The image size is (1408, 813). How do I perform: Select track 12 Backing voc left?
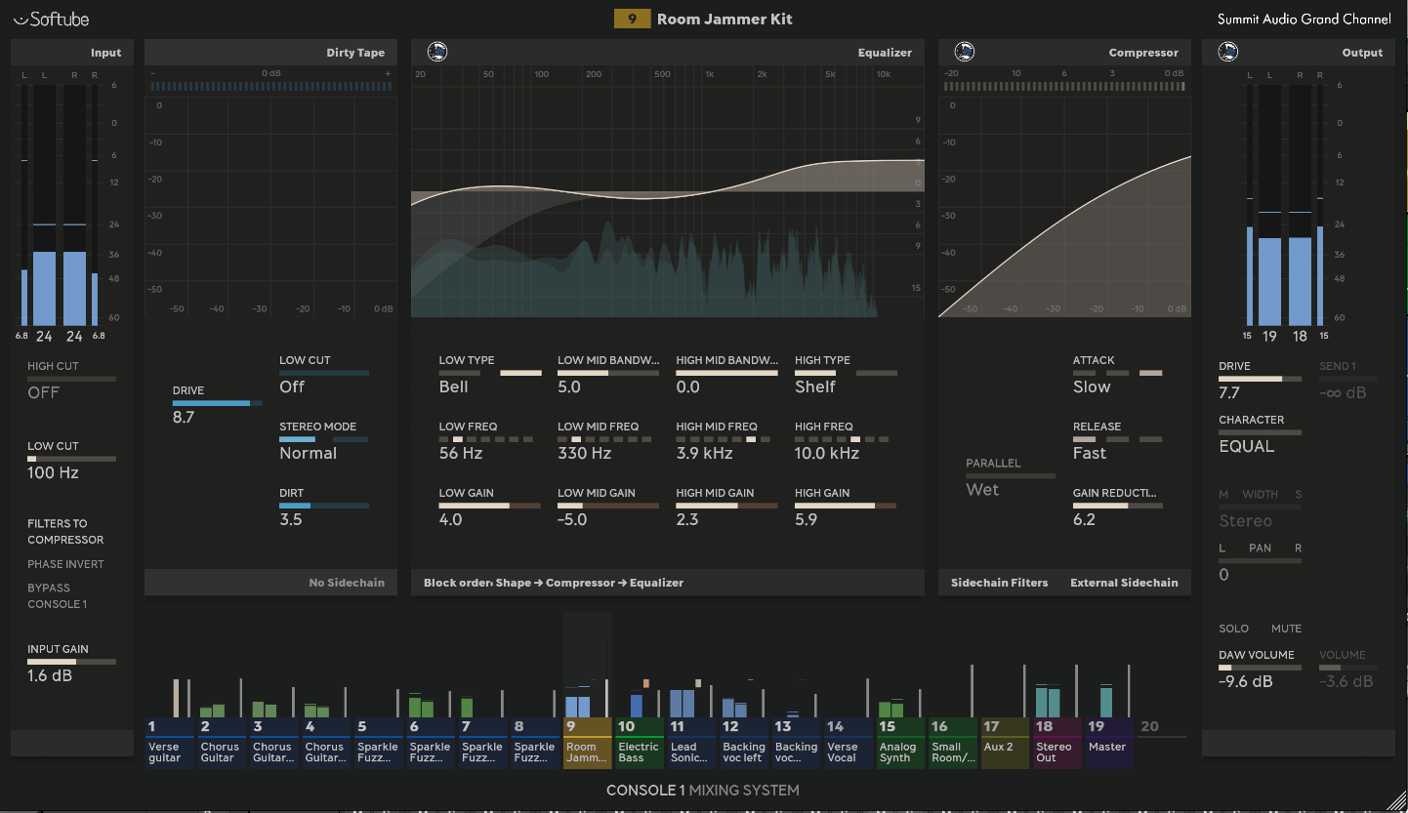pyautogui.click(x=743, y=743)
